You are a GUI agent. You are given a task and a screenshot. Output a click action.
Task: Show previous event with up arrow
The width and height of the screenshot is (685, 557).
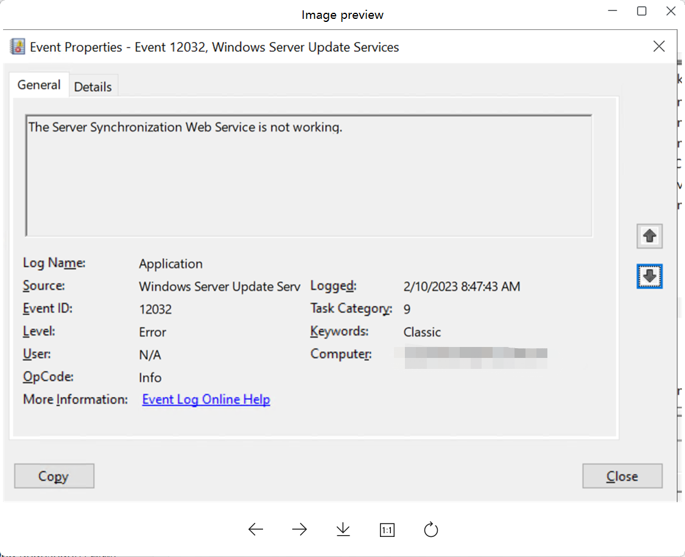tap(649, 236)
